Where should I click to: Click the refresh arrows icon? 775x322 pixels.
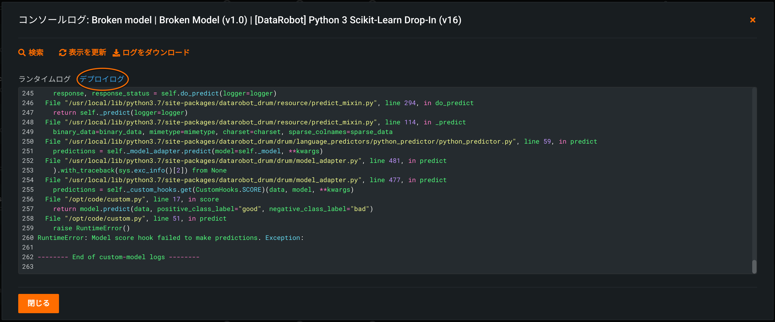pos(62,52)
